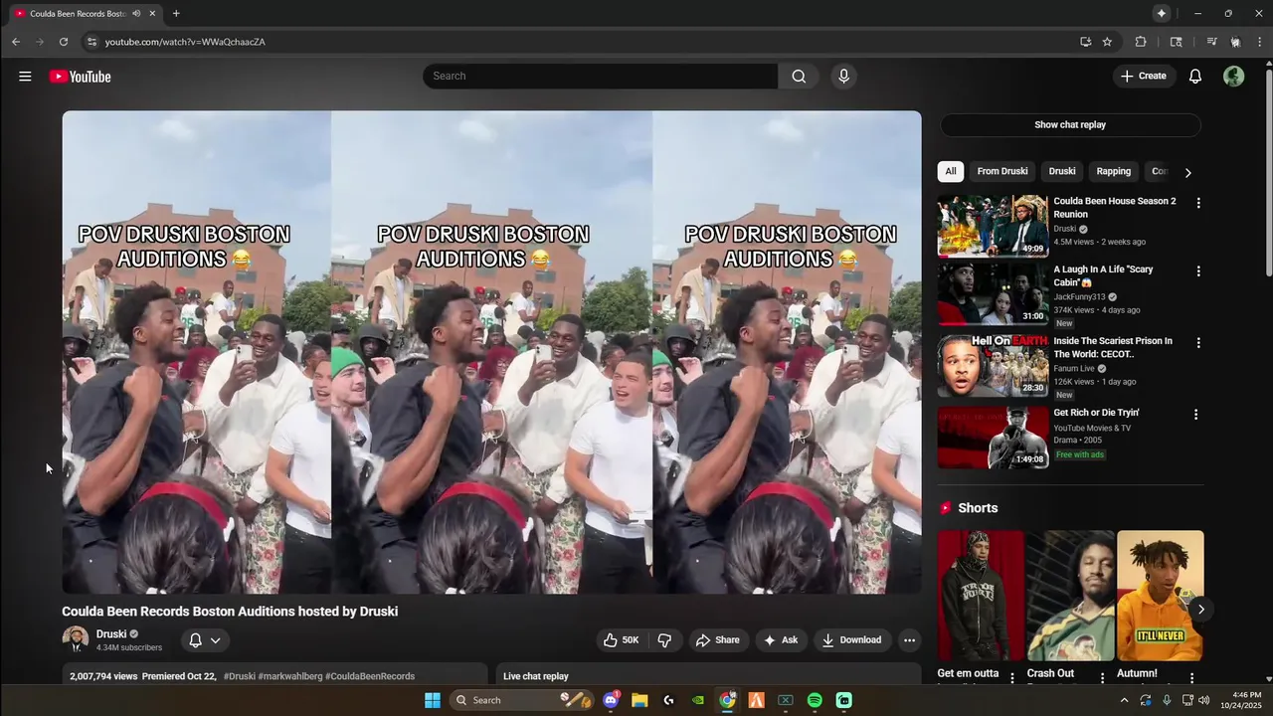Open Windows Start menu
Screen dimensions: 1273x716
click(433, 700)
